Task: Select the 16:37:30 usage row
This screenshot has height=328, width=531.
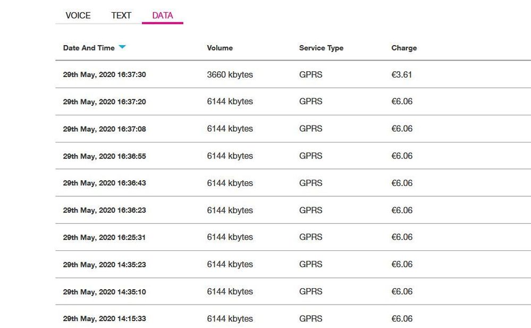Action: tap(293, 74)
